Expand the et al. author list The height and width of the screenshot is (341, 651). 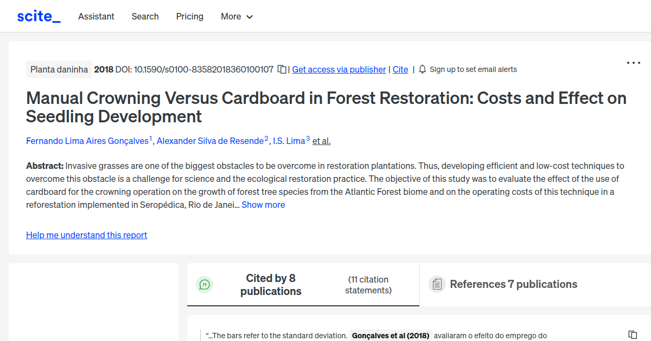pos(321,141)
